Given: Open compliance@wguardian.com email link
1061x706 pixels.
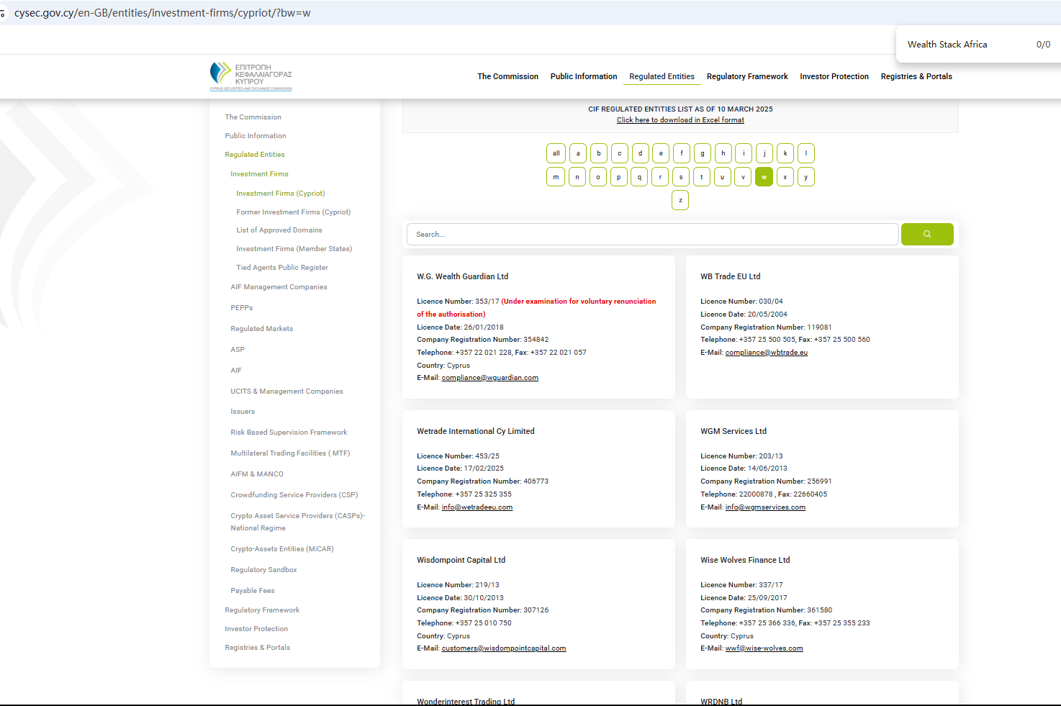Looking at the screenshot, I should 489,378.
